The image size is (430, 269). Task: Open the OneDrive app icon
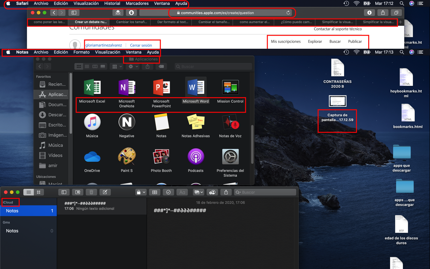tap(92, 157)
